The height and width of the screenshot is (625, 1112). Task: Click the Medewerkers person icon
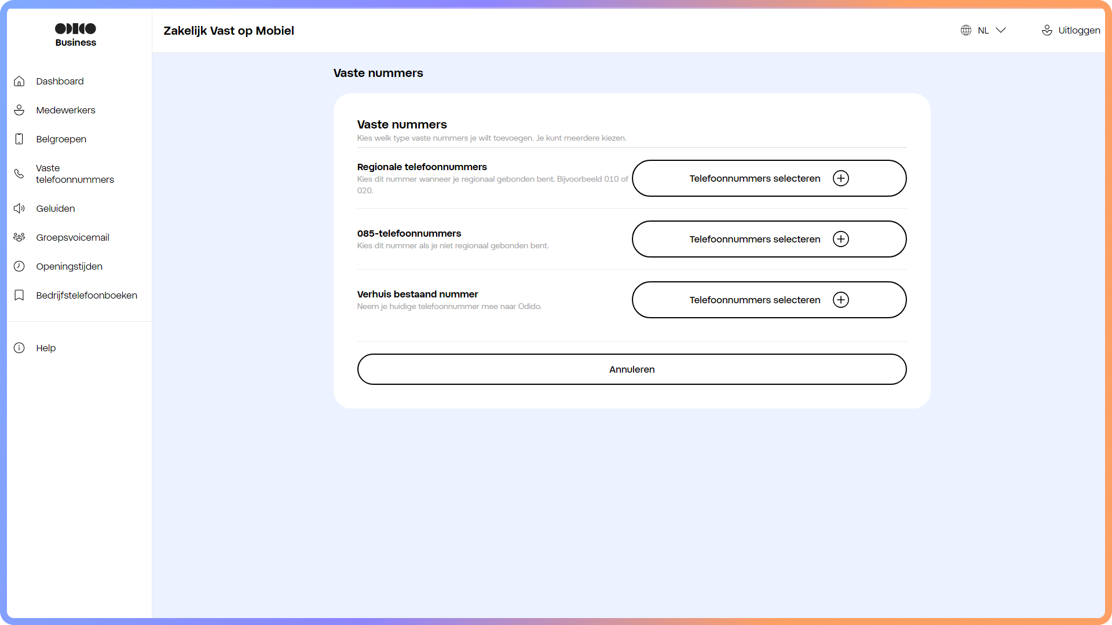[19, 110]
